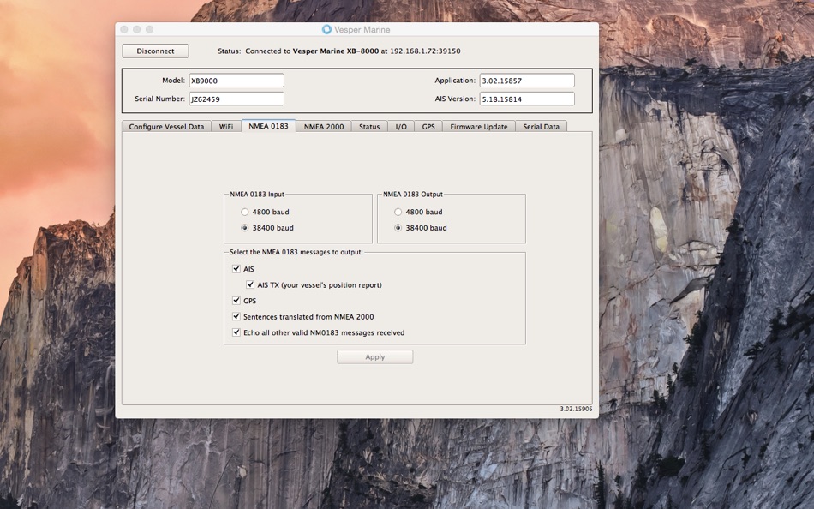Disable the GPS messages checkbox
The height and width of the screenshot is (509, 814).
[236, 300]
